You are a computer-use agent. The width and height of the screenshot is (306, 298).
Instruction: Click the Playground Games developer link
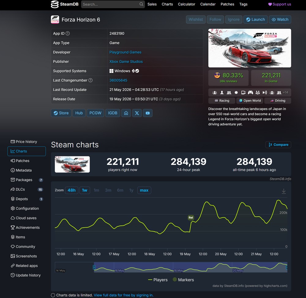125,52
